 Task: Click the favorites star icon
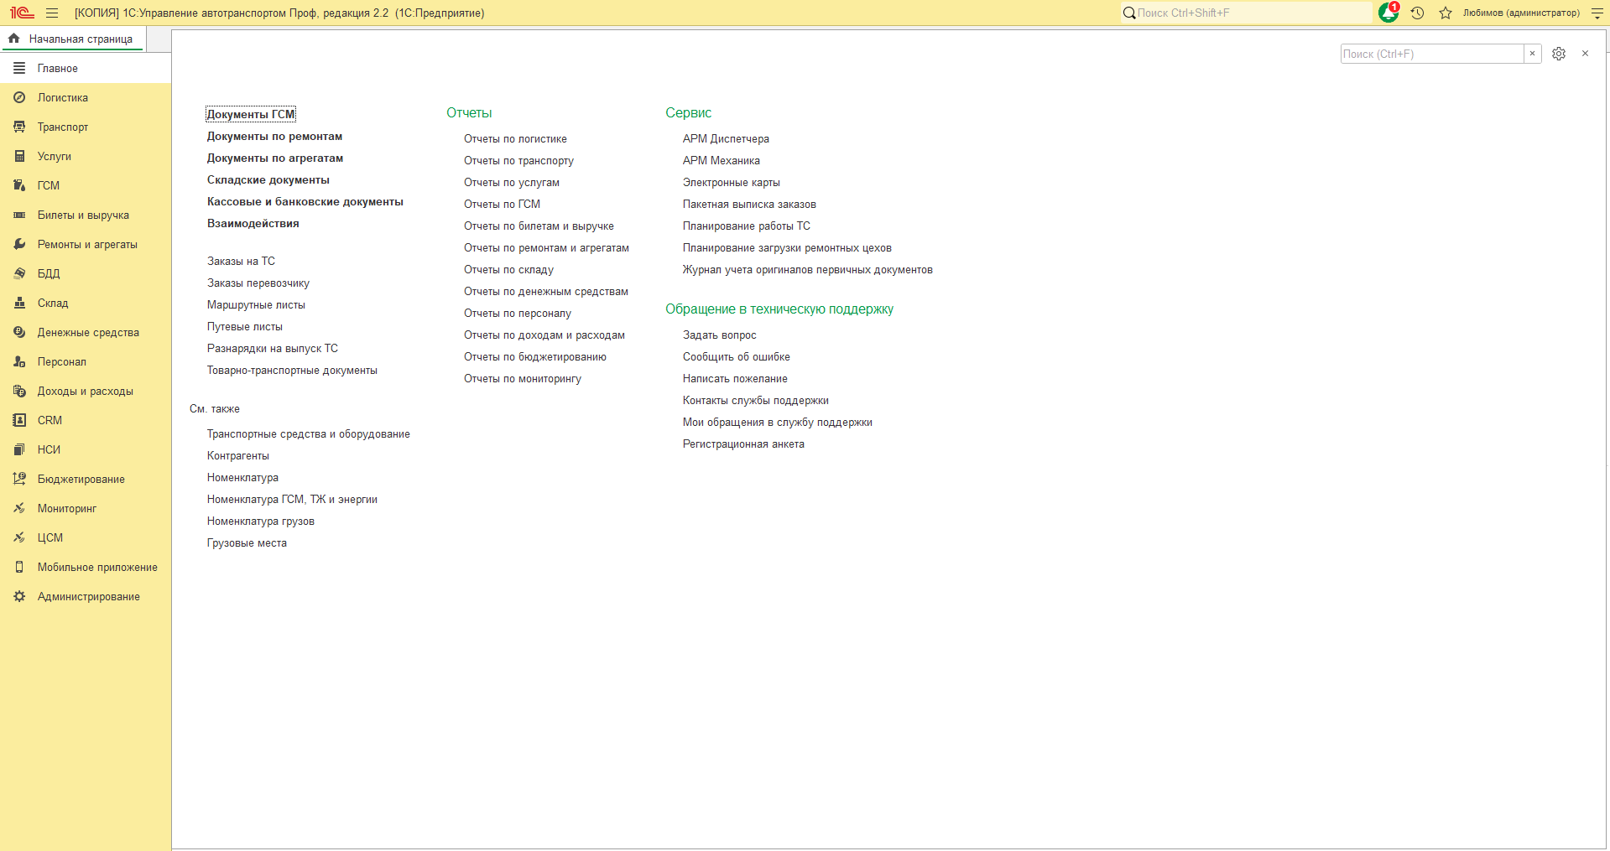(x=1445, y=13)
